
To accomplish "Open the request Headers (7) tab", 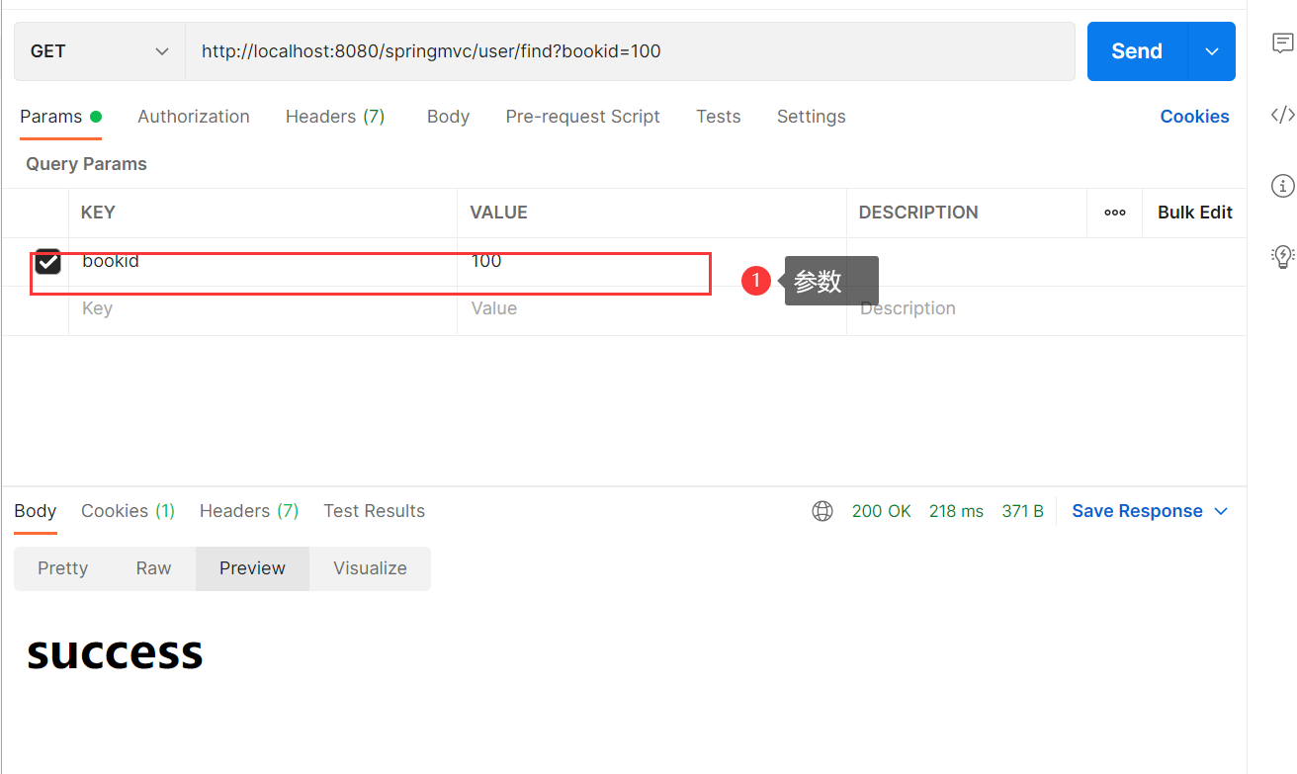I will point(335,117).
